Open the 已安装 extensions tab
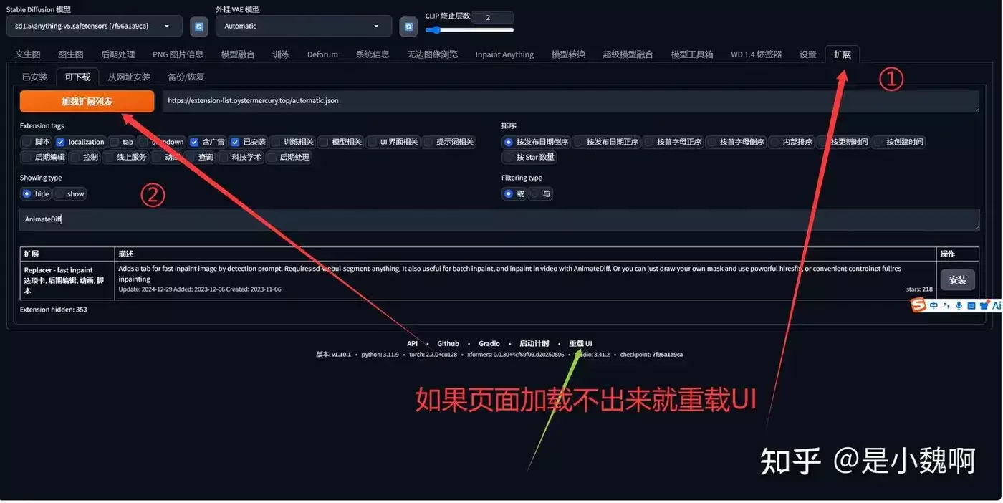 click(34, 77)
